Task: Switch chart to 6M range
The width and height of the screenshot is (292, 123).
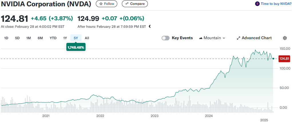Action: click(40, 38)
